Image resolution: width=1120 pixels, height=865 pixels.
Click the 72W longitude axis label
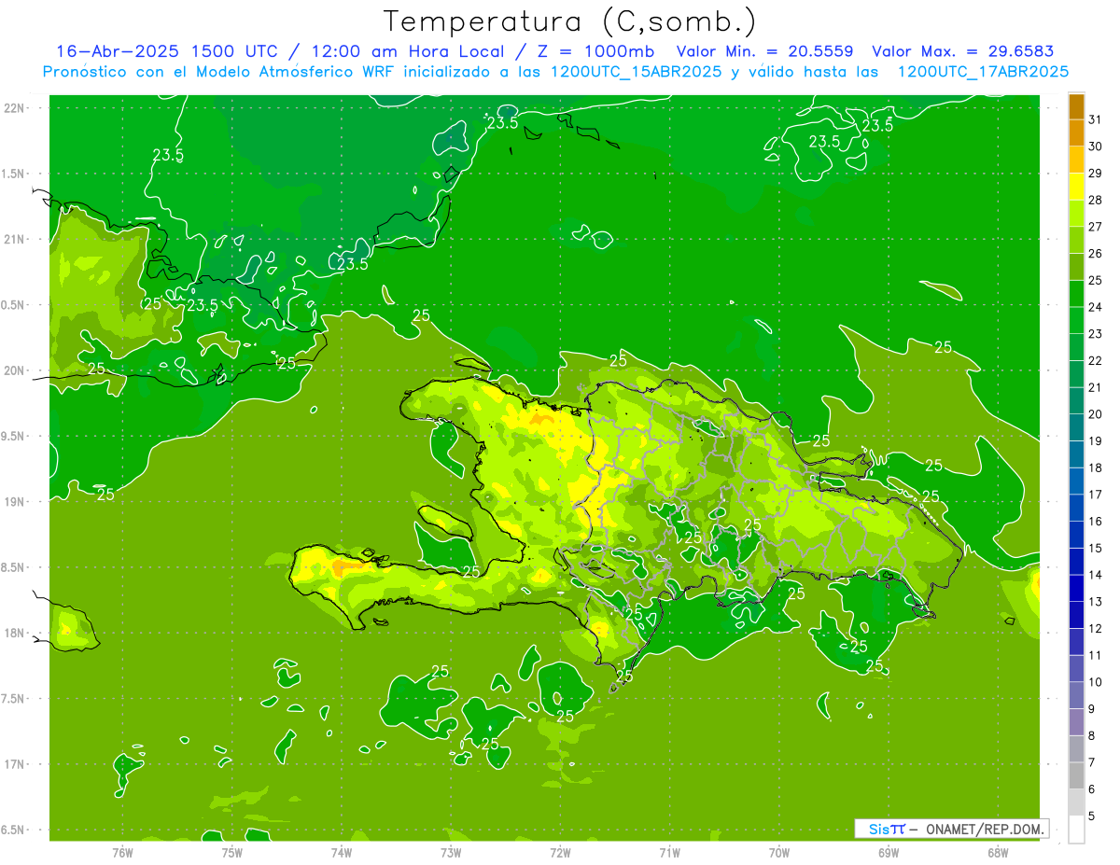560,853
